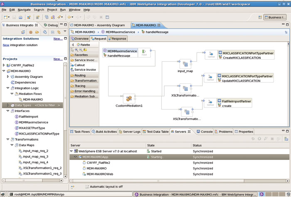This screenshot has width=291, height=197.
Task: Click the Open Perspective icon
Action: tap(260, 17)
